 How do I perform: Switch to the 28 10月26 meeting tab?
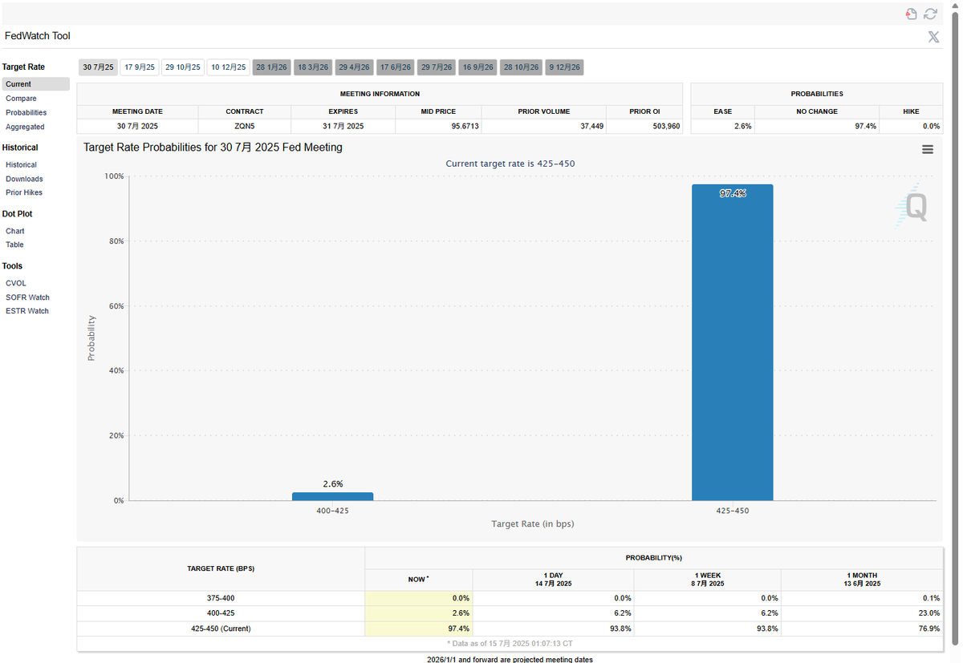point(522,67)
